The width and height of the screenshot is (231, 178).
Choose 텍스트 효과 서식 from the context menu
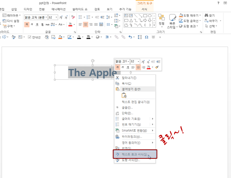pyautogui.click(x=135, y=154)
